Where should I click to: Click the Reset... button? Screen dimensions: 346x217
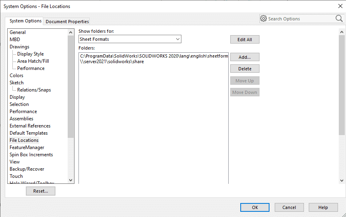[40, 191]
